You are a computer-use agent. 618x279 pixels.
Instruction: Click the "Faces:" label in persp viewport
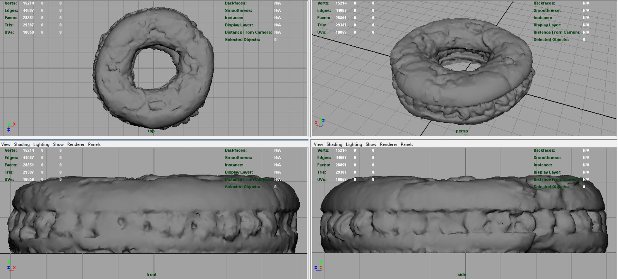324,18
